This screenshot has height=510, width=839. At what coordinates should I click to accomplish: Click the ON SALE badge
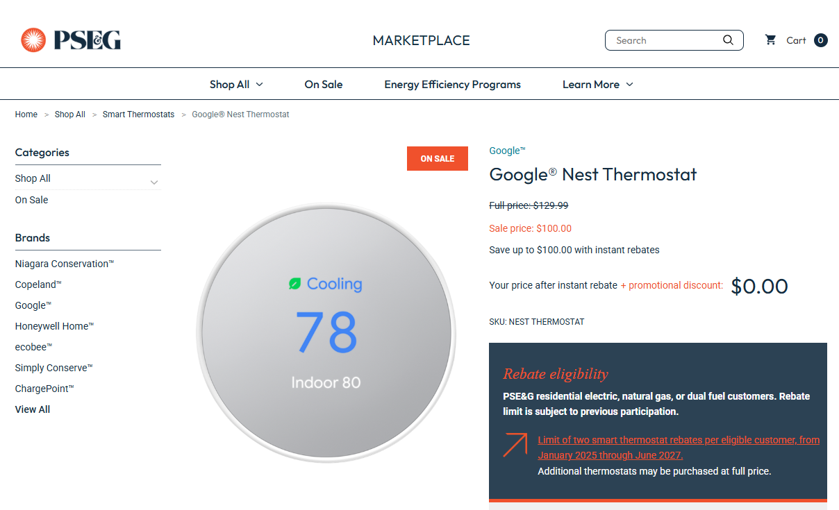(x=437, y=159)
